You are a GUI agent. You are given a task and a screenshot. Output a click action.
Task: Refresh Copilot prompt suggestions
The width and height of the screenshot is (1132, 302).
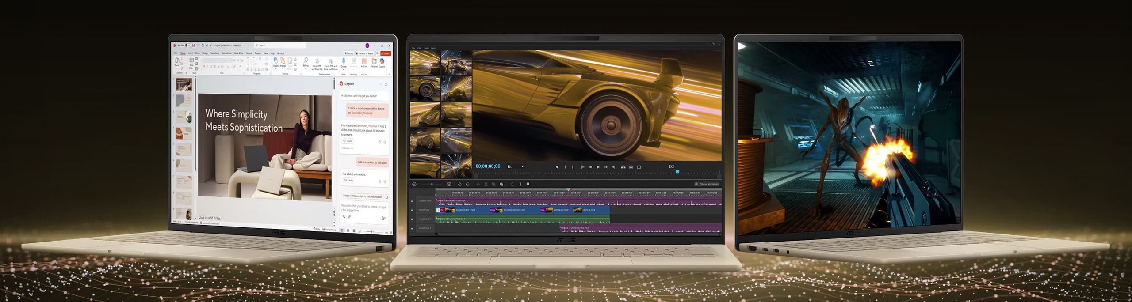[x=387, y=197]
